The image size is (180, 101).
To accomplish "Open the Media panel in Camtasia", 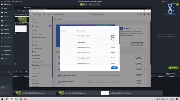I will pos(4,8).
